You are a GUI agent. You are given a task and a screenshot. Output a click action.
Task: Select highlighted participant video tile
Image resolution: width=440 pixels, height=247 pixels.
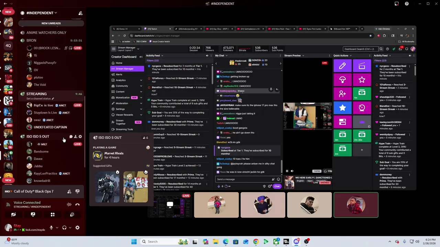tap(356, 205)
